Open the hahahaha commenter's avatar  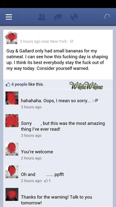coord(12,98)
